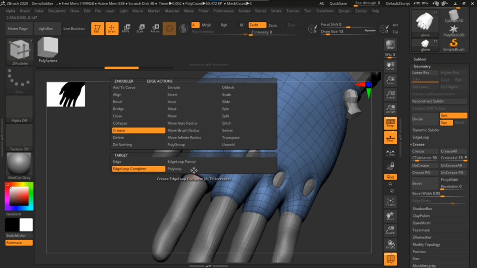Activate the Rotate tool icon
This screenshot has width=477, height=268.
155,28
